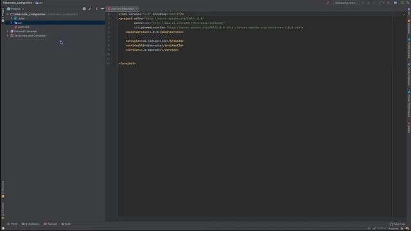Open the Structure side tab
The width and height of the screenshot is (411, 231).
(x=3, y=189)
